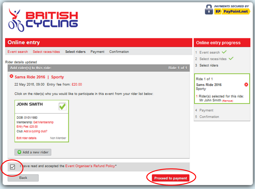The width and height of the screenshot is (255, 189).
Task: Click Add a cycling club link
Action: coord(36,131)
